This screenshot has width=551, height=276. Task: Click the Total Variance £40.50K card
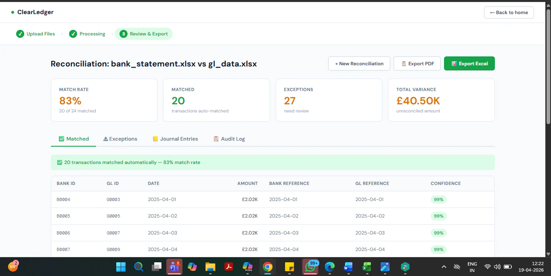pos(441,100)
